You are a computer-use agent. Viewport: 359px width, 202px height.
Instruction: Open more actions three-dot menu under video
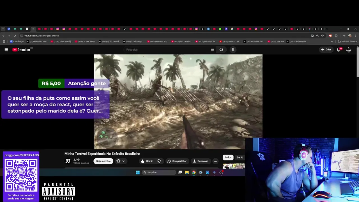pyautogui.click(x=215, y=161)
